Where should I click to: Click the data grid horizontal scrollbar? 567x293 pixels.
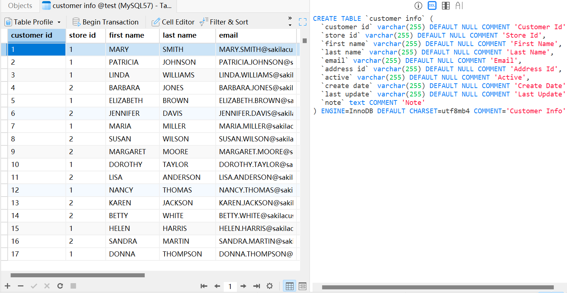tap(78, 275)
